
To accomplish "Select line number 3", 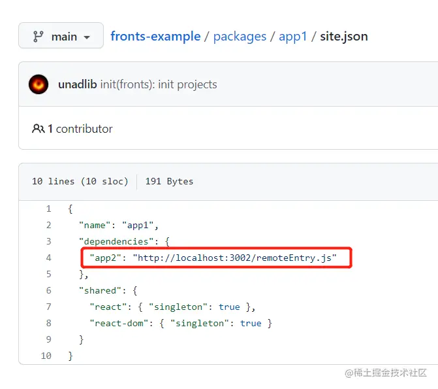I will [48, 241].
